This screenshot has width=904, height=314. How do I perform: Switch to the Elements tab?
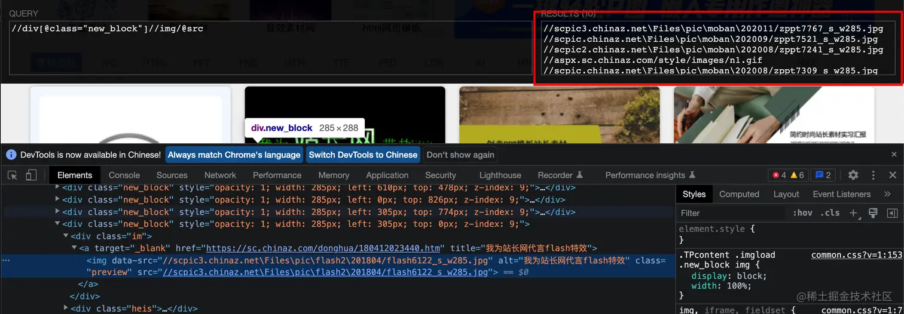point(75,175)
